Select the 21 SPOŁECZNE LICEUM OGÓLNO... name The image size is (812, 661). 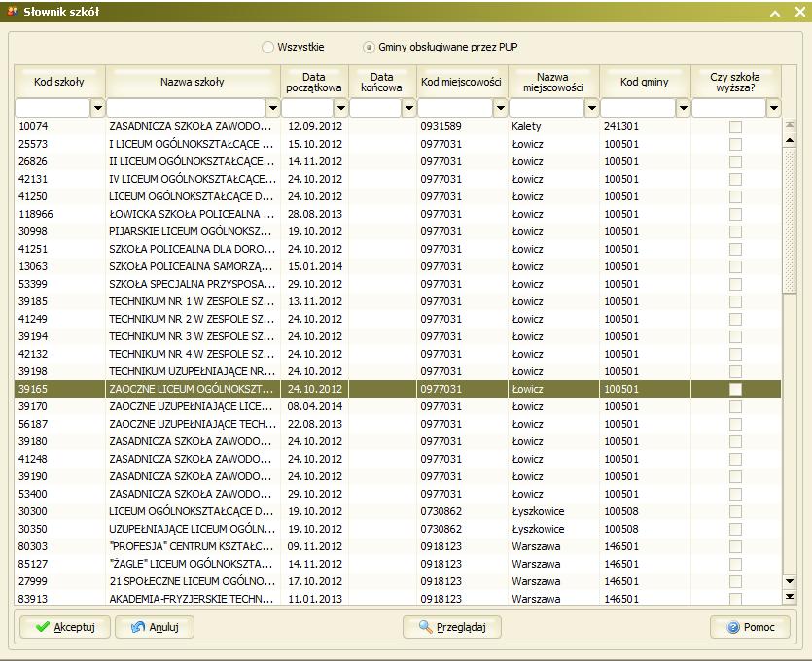point(192,582)
